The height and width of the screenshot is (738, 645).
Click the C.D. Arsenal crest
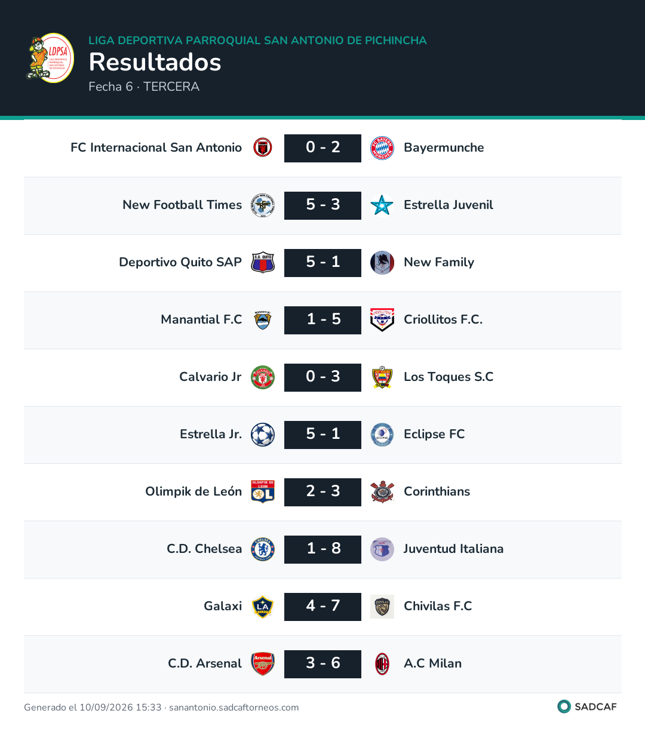263,663
